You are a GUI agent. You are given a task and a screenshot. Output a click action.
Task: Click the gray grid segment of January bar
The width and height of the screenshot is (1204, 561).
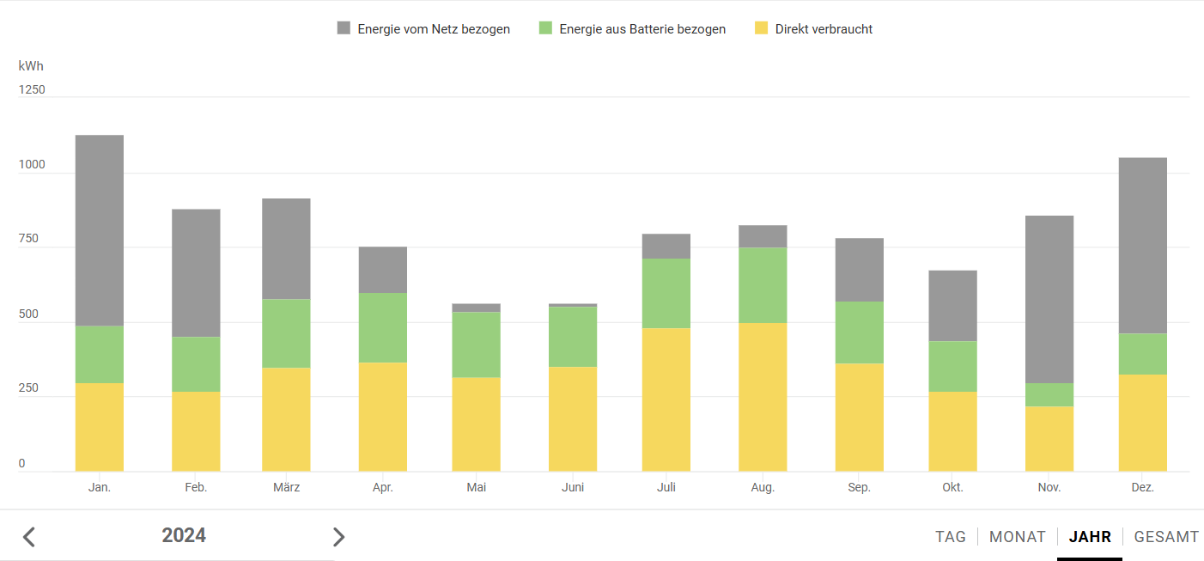tap(100, 230)
